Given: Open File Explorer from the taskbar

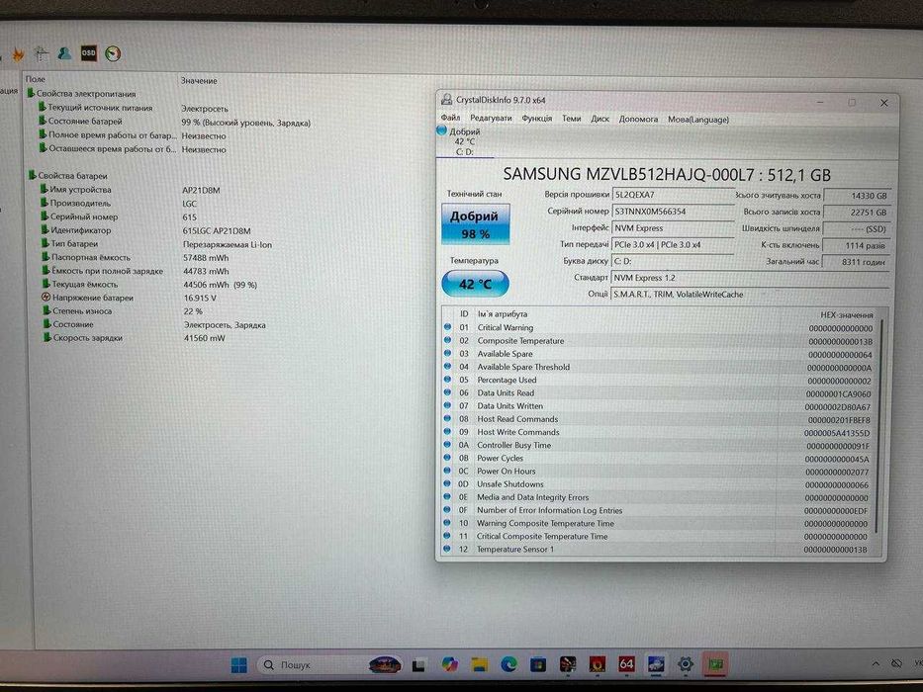Looking at the screenshot, I should pyautogui.click(x=479, y=665).
